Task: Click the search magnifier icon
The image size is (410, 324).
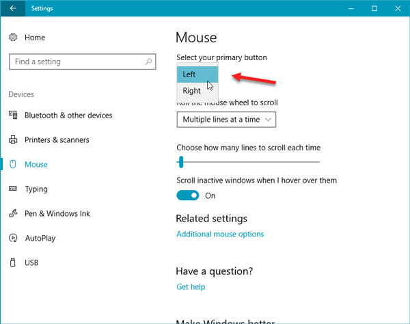Action: pyautogui.click(x=148, y=62)
